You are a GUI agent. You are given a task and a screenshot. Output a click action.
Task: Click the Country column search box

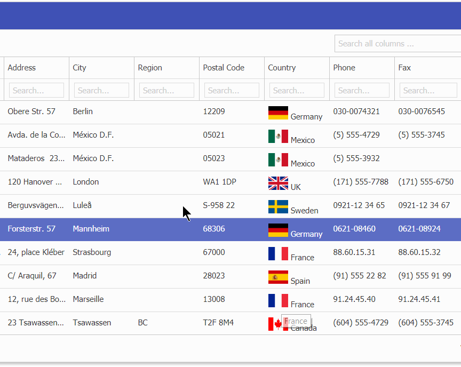click(x=297, y=91)
